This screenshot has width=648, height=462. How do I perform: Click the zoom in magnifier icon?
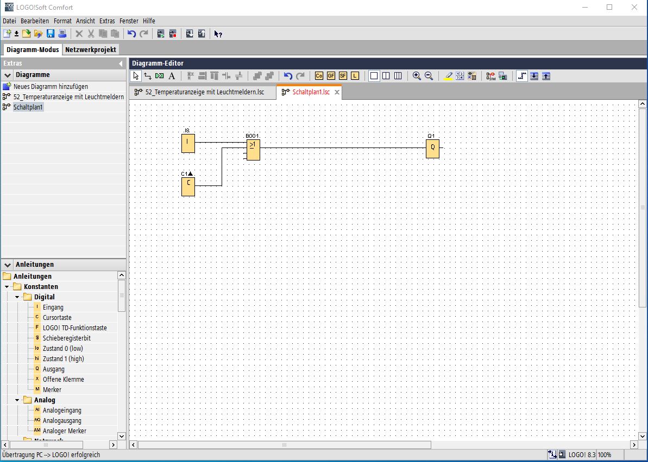417,76
